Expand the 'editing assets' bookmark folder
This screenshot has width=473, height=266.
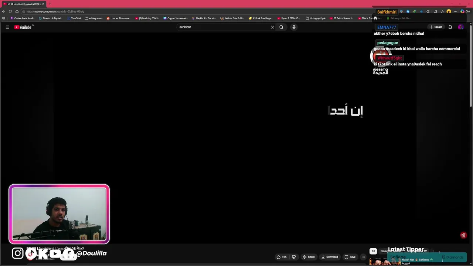[93, 18]
